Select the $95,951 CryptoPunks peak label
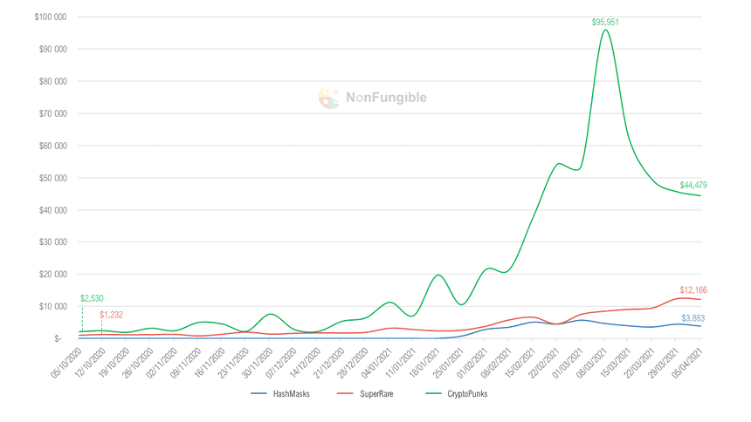This screenshot has width=751, height=422. coord(605,22)
